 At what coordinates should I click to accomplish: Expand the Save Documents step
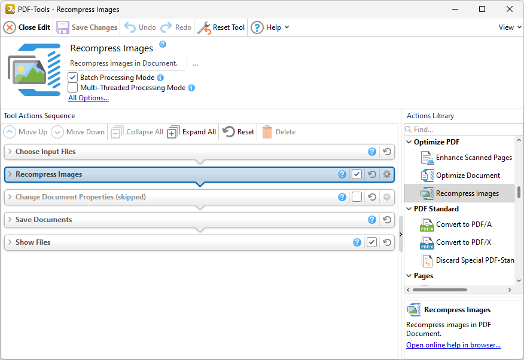[10, 220]
